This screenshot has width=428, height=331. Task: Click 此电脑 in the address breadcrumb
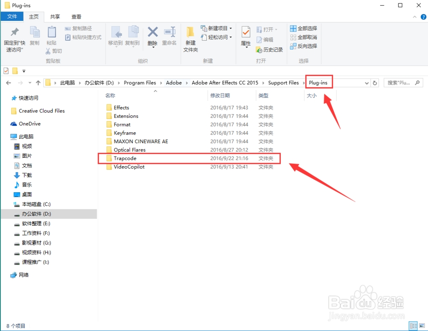(68, 83)
